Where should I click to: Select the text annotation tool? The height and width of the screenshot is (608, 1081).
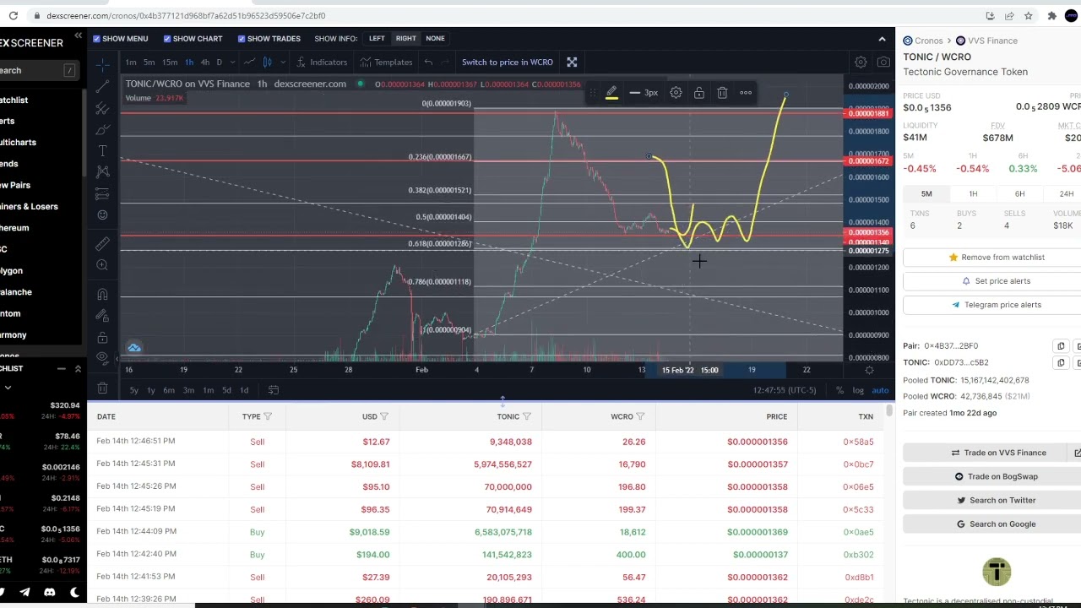tap(102, 150)
